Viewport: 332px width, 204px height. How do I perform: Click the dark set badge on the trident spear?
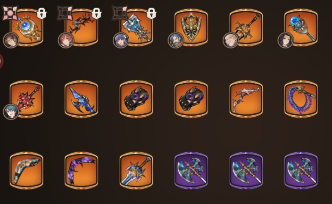point(120,13)
